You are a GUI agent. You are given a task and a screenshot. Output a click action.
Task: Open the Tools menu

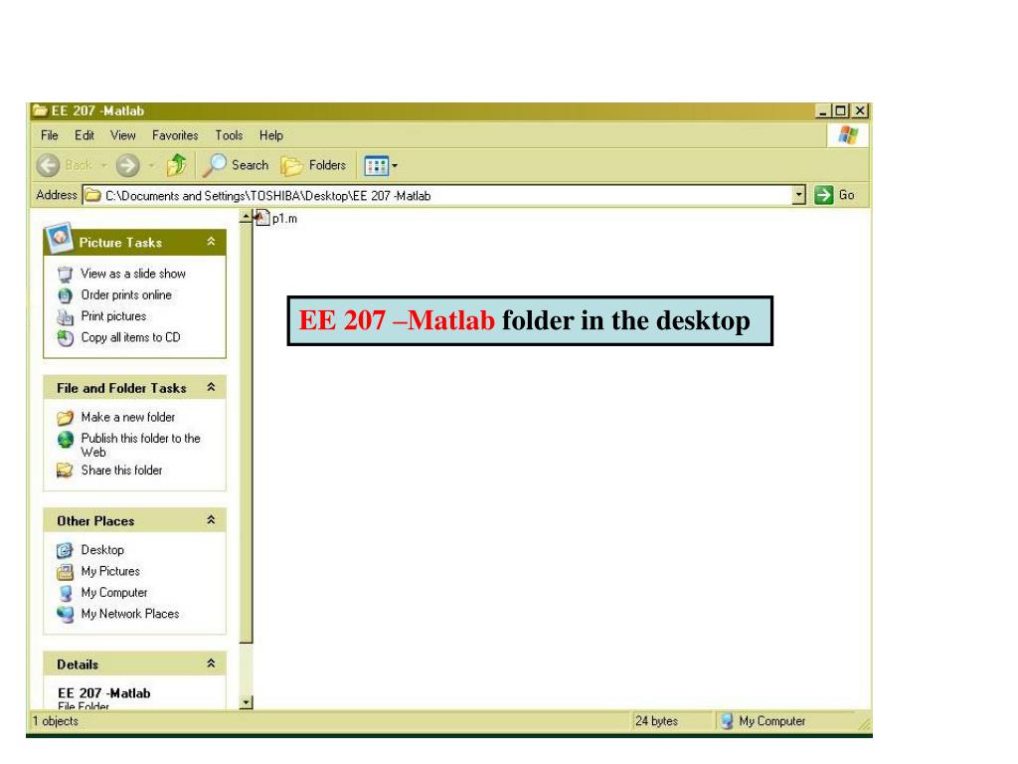[230, 135]
